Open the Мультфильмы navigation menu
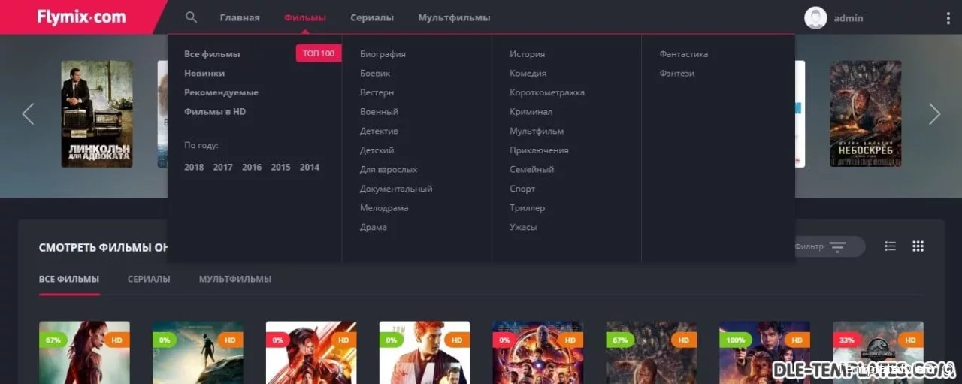The height and width of the screenshot is (384, 962). pos(454,17)
